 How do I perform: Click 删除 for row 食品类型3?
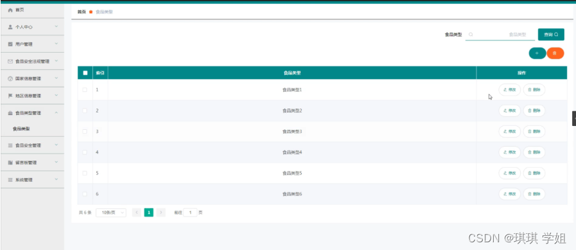point(534,131)
